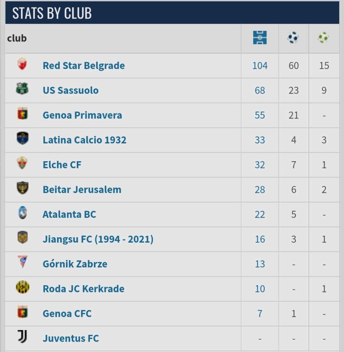344x352 pixels.
Task: Click the Górnik Zabrze crest icon
Action: point(22,262)
